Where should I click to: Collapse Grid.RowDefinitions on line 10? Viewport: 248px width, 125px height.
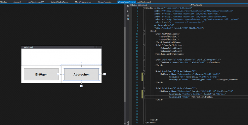144,34
